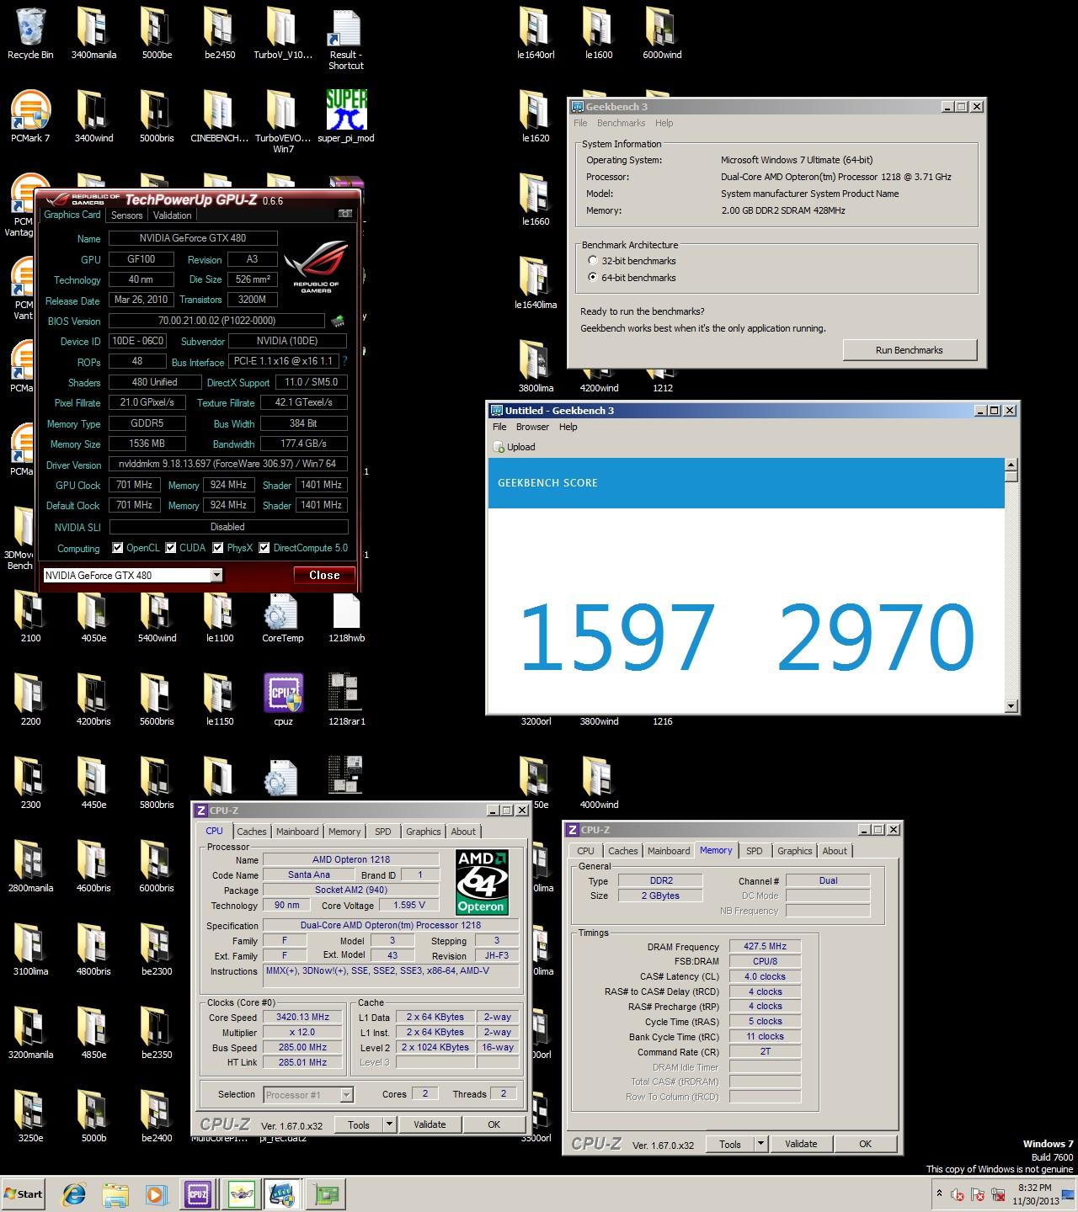The width and height of the screenshot is (1078, 1212).
Task: Toggle the CUDA checkbox in GPU-Z
Action: [x=171, y=548]
